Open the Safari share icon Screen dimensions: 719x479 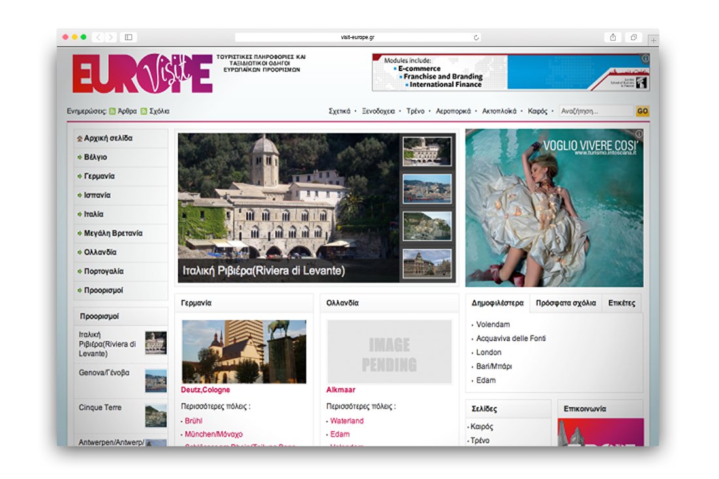point(612,37)
